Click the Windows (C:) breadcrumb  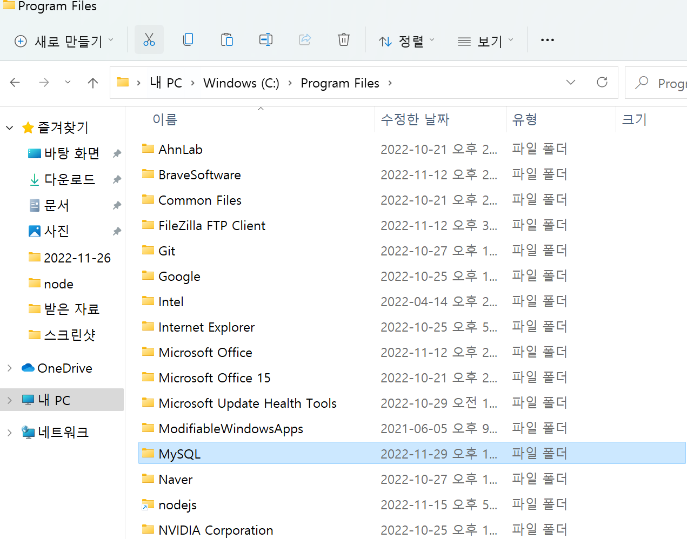pos(241,83)
